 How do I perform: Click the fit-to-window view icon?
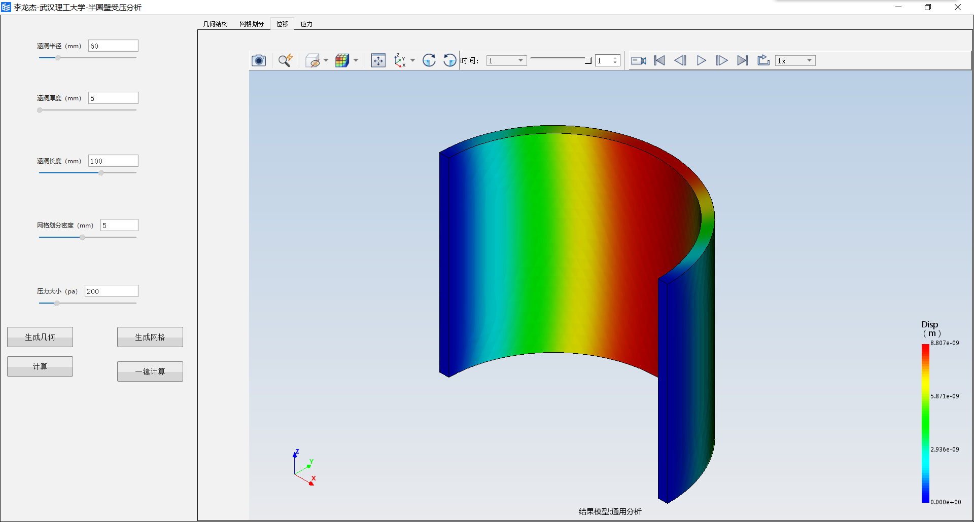378,61
